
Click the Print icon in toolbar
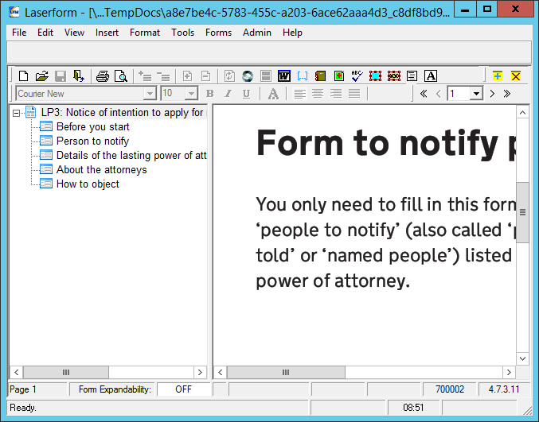pyautogui.click(x=103, y=76)
